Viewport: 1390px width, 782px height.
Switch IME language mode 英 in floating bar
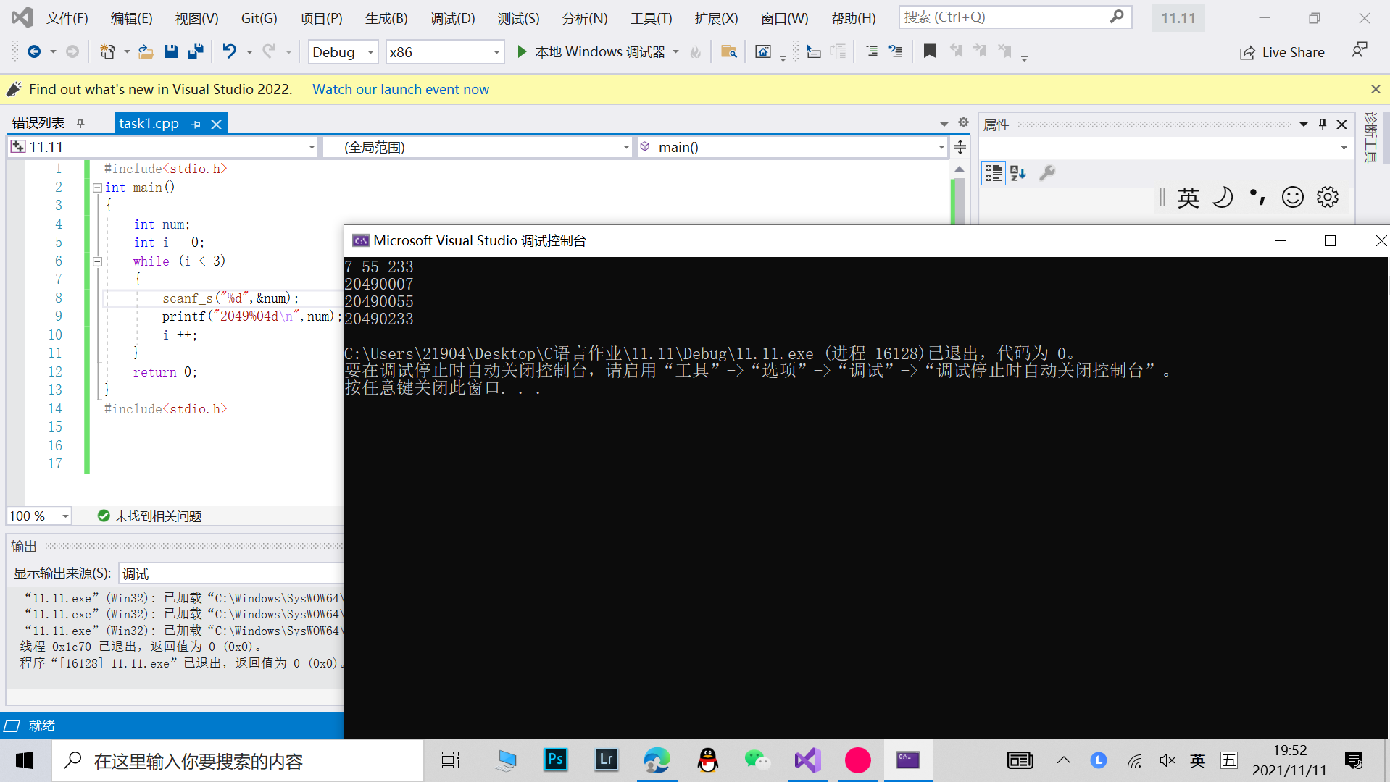(x=1189, y=197)
